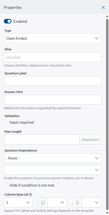Viewport: 109px width, 215px height.
Task: Click 'Support for tablet and mobile settings' note
Action: coord(49,210)
